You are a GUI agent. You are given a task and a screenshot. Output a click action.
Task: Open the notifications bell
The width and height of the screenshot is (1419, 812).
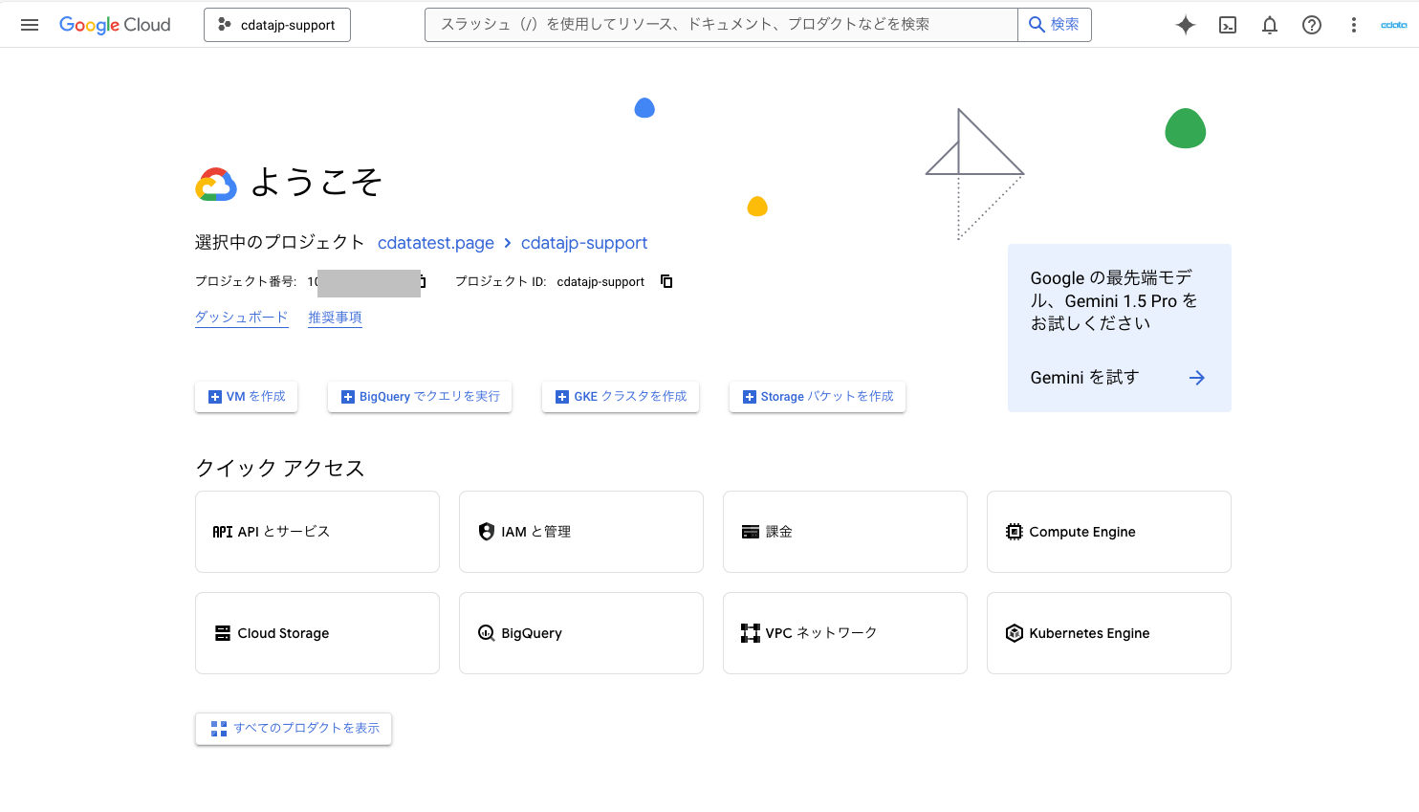pos(1270,25)
